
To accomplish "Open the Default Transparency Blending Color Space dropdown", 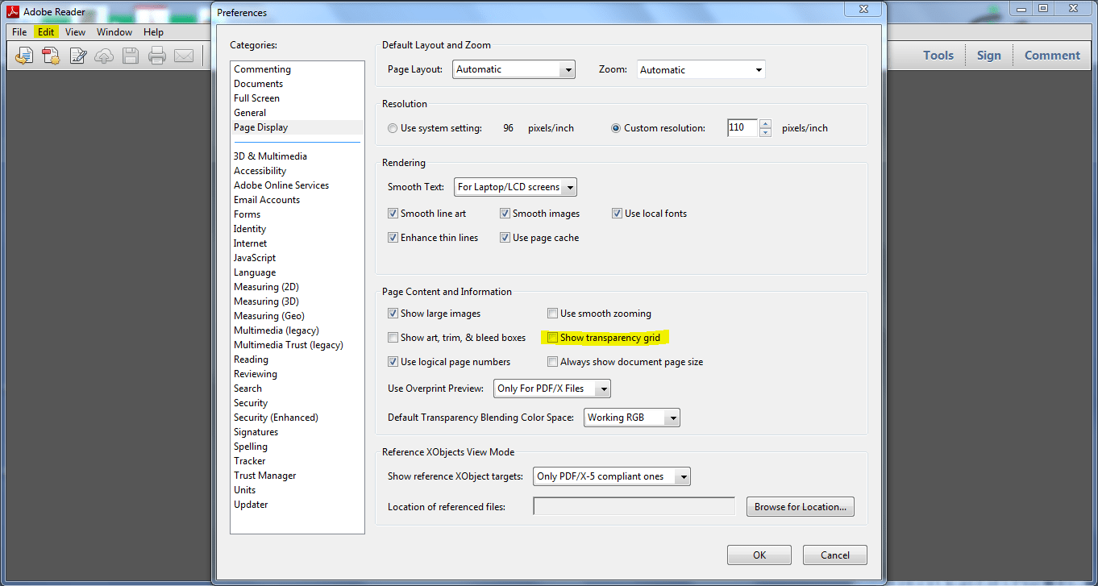I will pos(632,418).
